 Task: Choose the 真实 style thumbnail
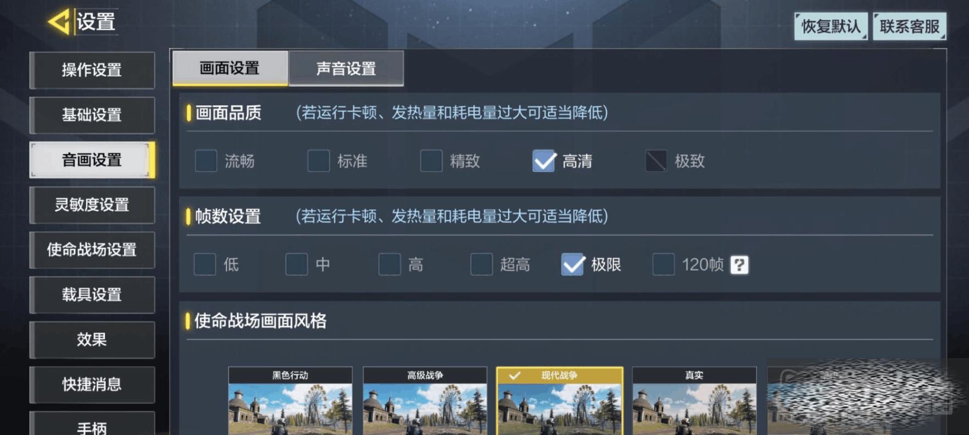click(x=694, y=401)
